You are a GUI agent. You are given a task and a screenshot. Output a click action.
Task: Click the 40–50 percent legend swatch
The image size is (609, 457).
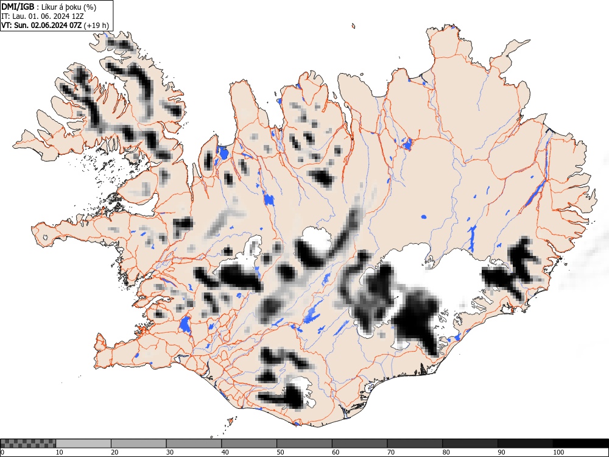click(249, 444)
